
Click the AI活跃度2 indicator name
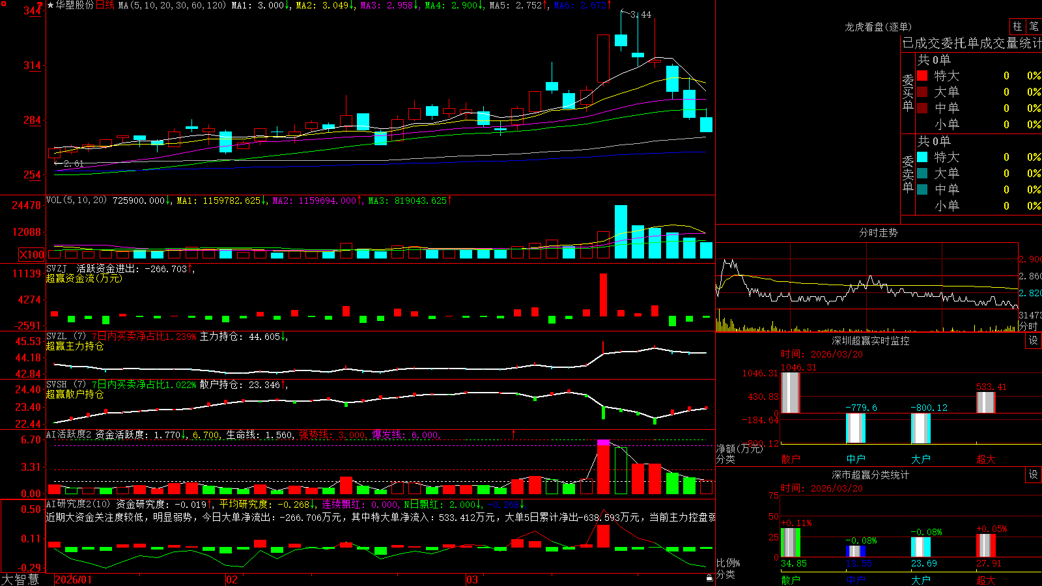69,434
